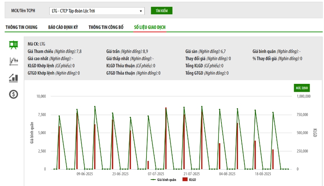
Task: Click the 09-06-2025 date axis label
Action: (x=85, y=174)
